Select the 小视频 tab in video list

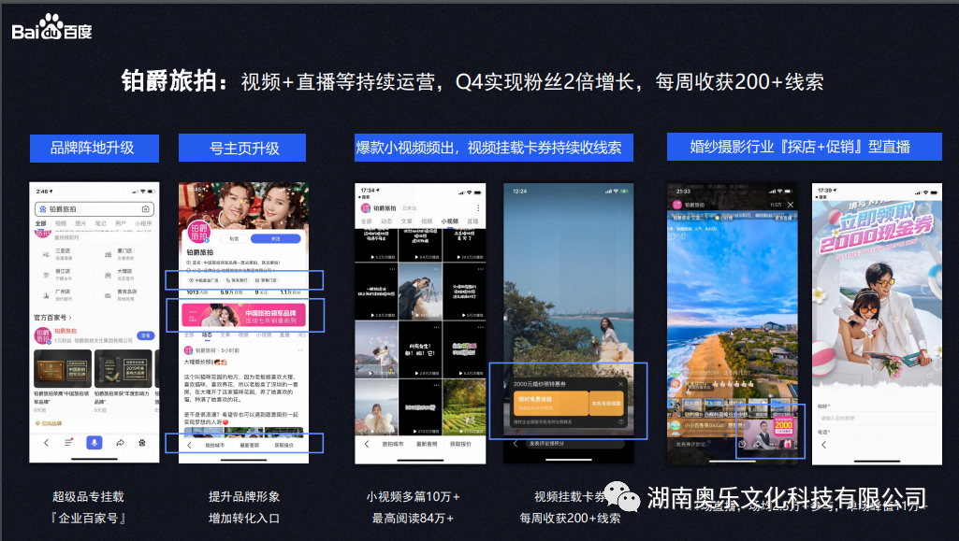point(449,221)
